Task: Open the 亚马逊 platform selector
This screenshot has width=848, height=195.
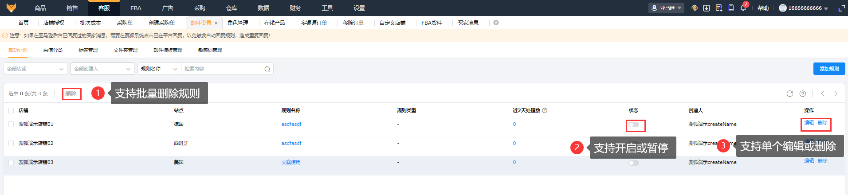Action: (666, 8)
